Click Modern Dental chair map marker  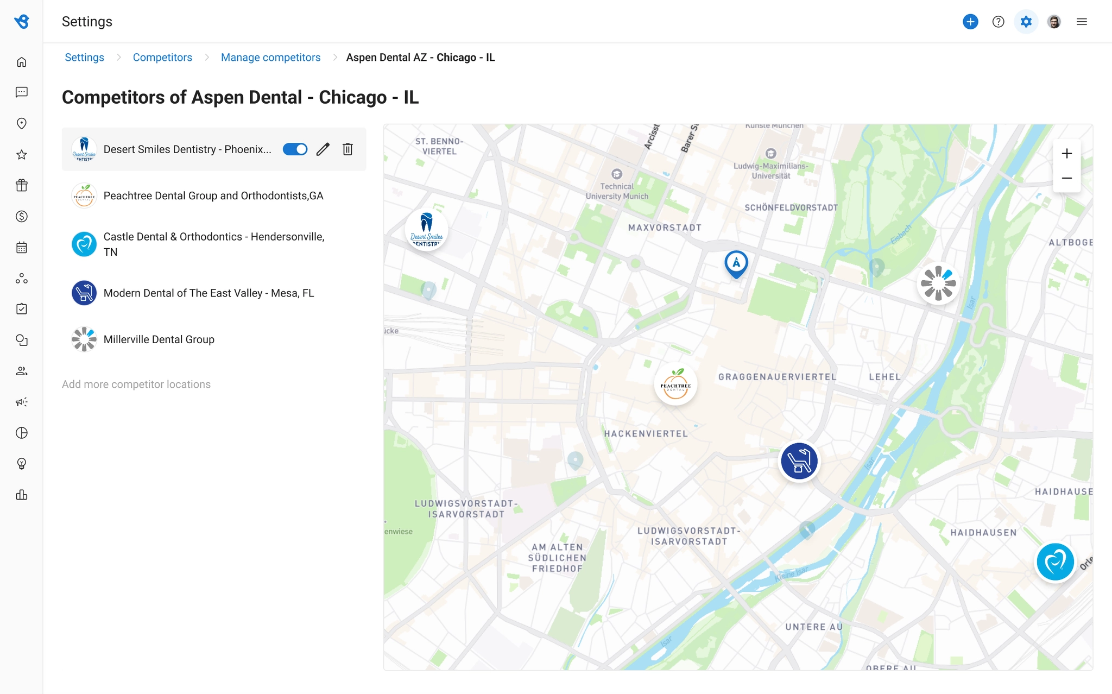pos(799,462)
